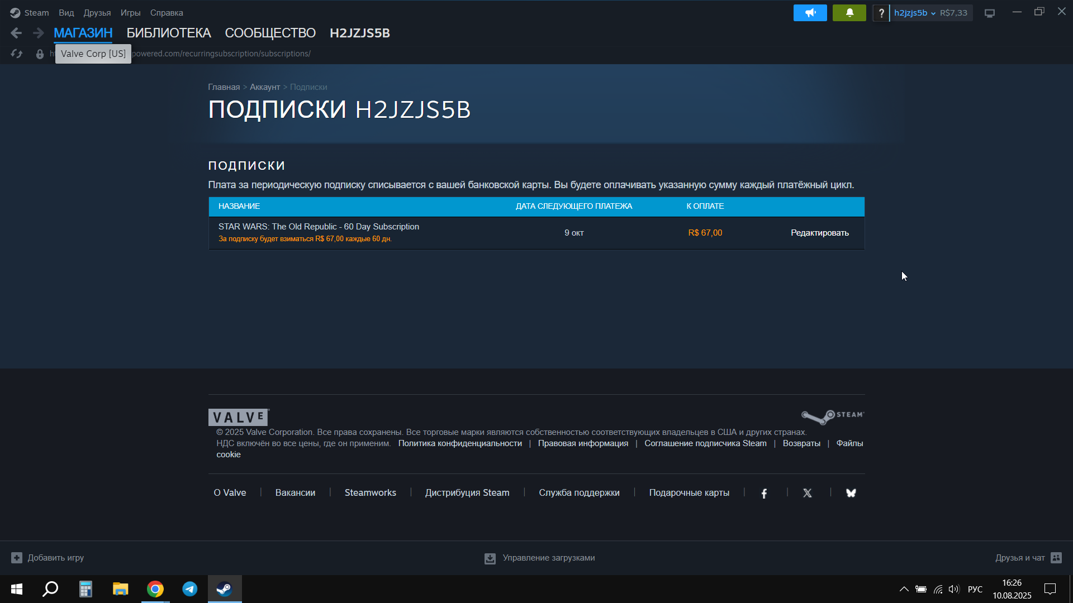This screenshot has height=603, width=1073.
Task: Open volume control in system tray
Action: pyautogui.click(x=954, y=589)
